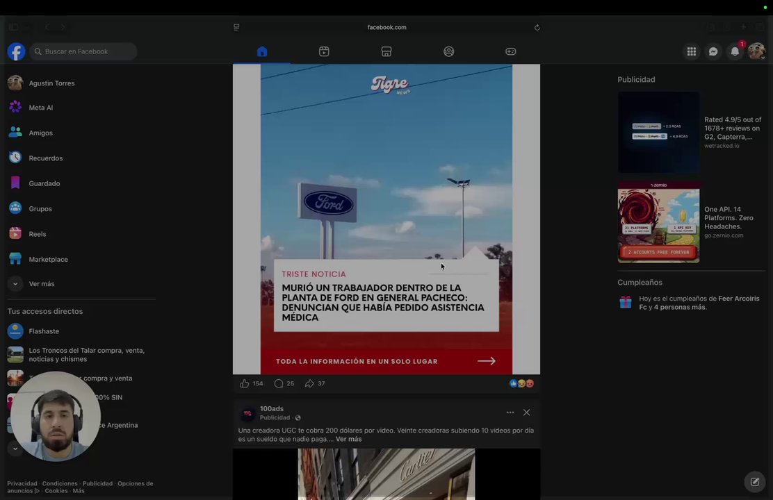773x500 pixels.
Task: Go forward in browser history
Action: coord(63,27)
